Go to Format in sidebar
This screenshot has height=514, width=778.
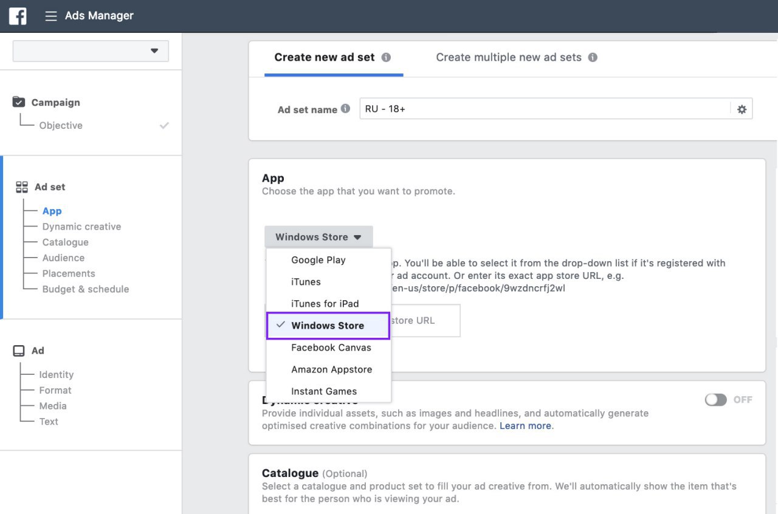coord(55,390)
